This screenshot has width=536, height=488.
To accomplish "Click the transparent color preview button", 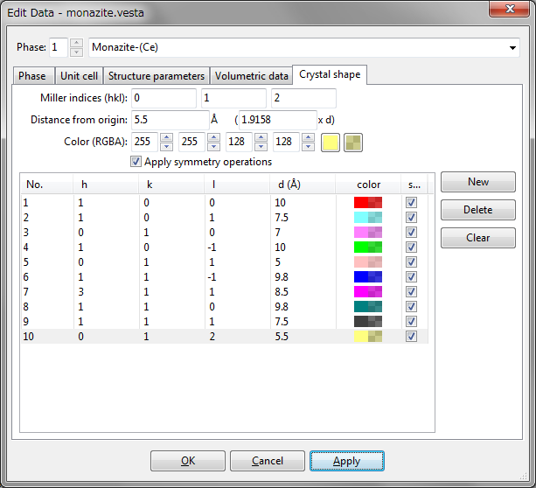I will pos(352,142).
